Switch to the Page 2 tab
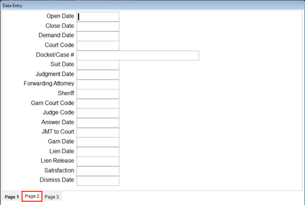This screenshot has width=305, height=205. pyautogui.click(x=32, y=196)
